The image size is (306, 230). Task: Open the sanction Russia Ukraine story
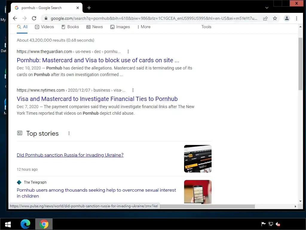click(70, 155)
